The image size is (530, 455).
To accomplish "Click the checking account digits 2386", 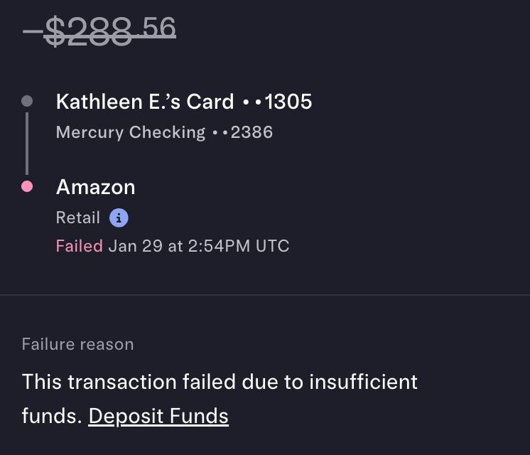I will tap(252, 132).
